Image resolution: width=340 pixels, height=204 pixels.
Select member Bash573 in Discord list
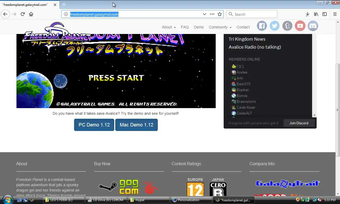[x=241, y=84]
